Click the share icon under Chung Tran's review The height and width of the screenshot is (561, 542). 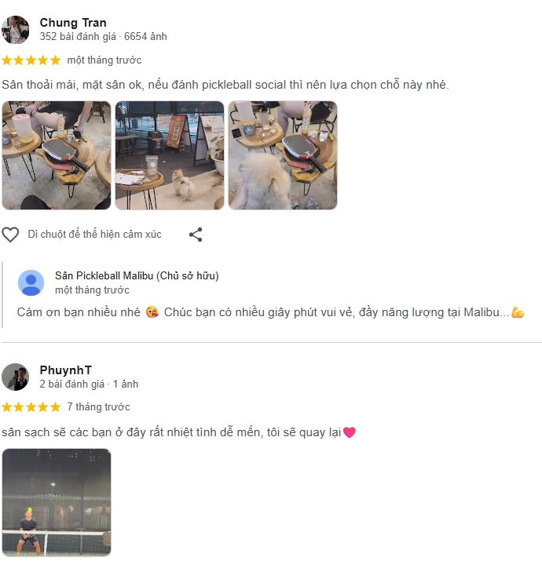tap(196, 235)
